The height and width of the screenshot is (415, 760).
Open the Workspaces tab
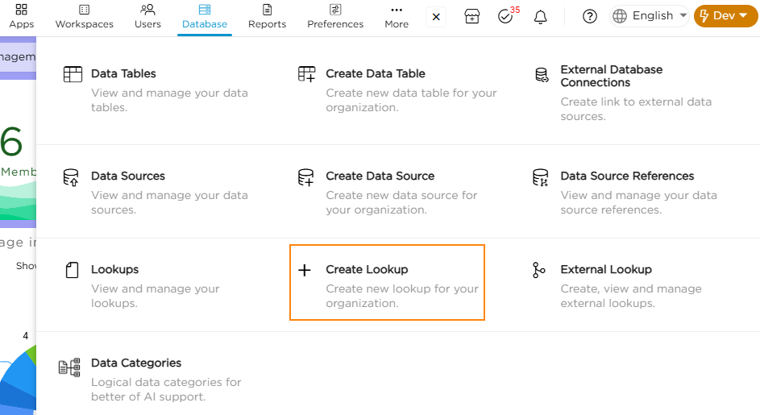[x=84, y=16]
